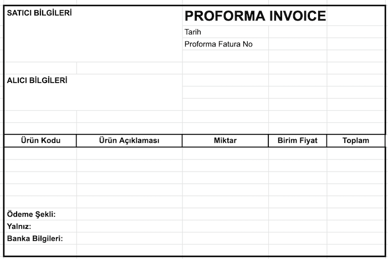The image size is (388, 259).
Task: Select the empty cell beside Proforma Fatura No
Action: (298, 44)
